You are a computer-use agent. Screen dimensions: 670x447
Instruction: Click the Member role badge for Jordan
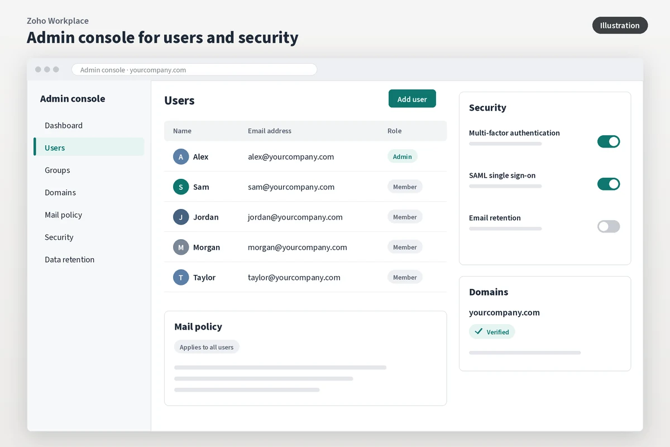tap(405, 217)
